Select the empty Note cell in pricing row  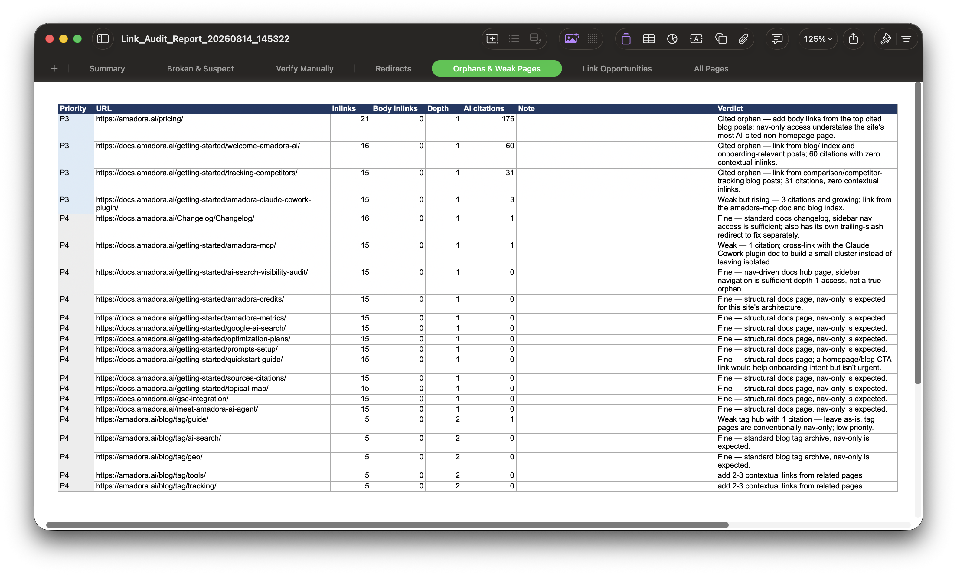tap(616, 127)
